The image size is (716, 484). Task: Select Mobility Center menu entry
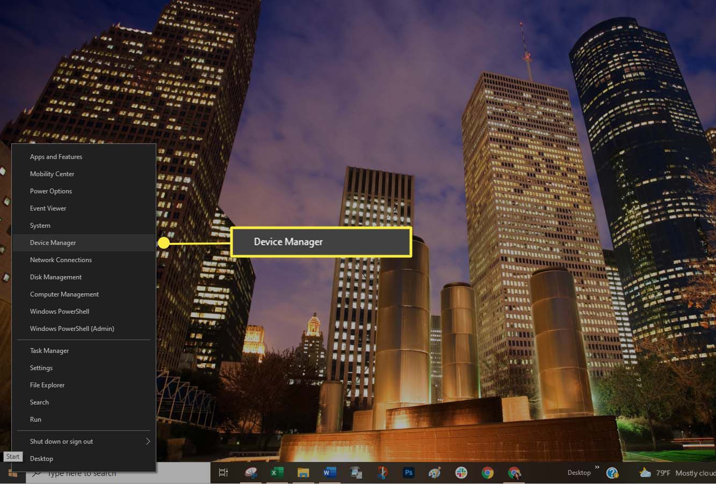(x=84, y=174)
